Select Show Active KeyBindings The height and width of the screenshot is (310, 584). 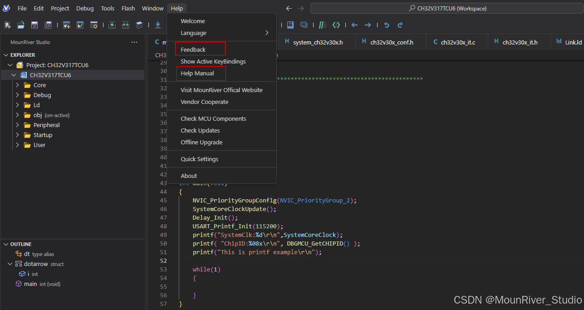click(221, 61)
